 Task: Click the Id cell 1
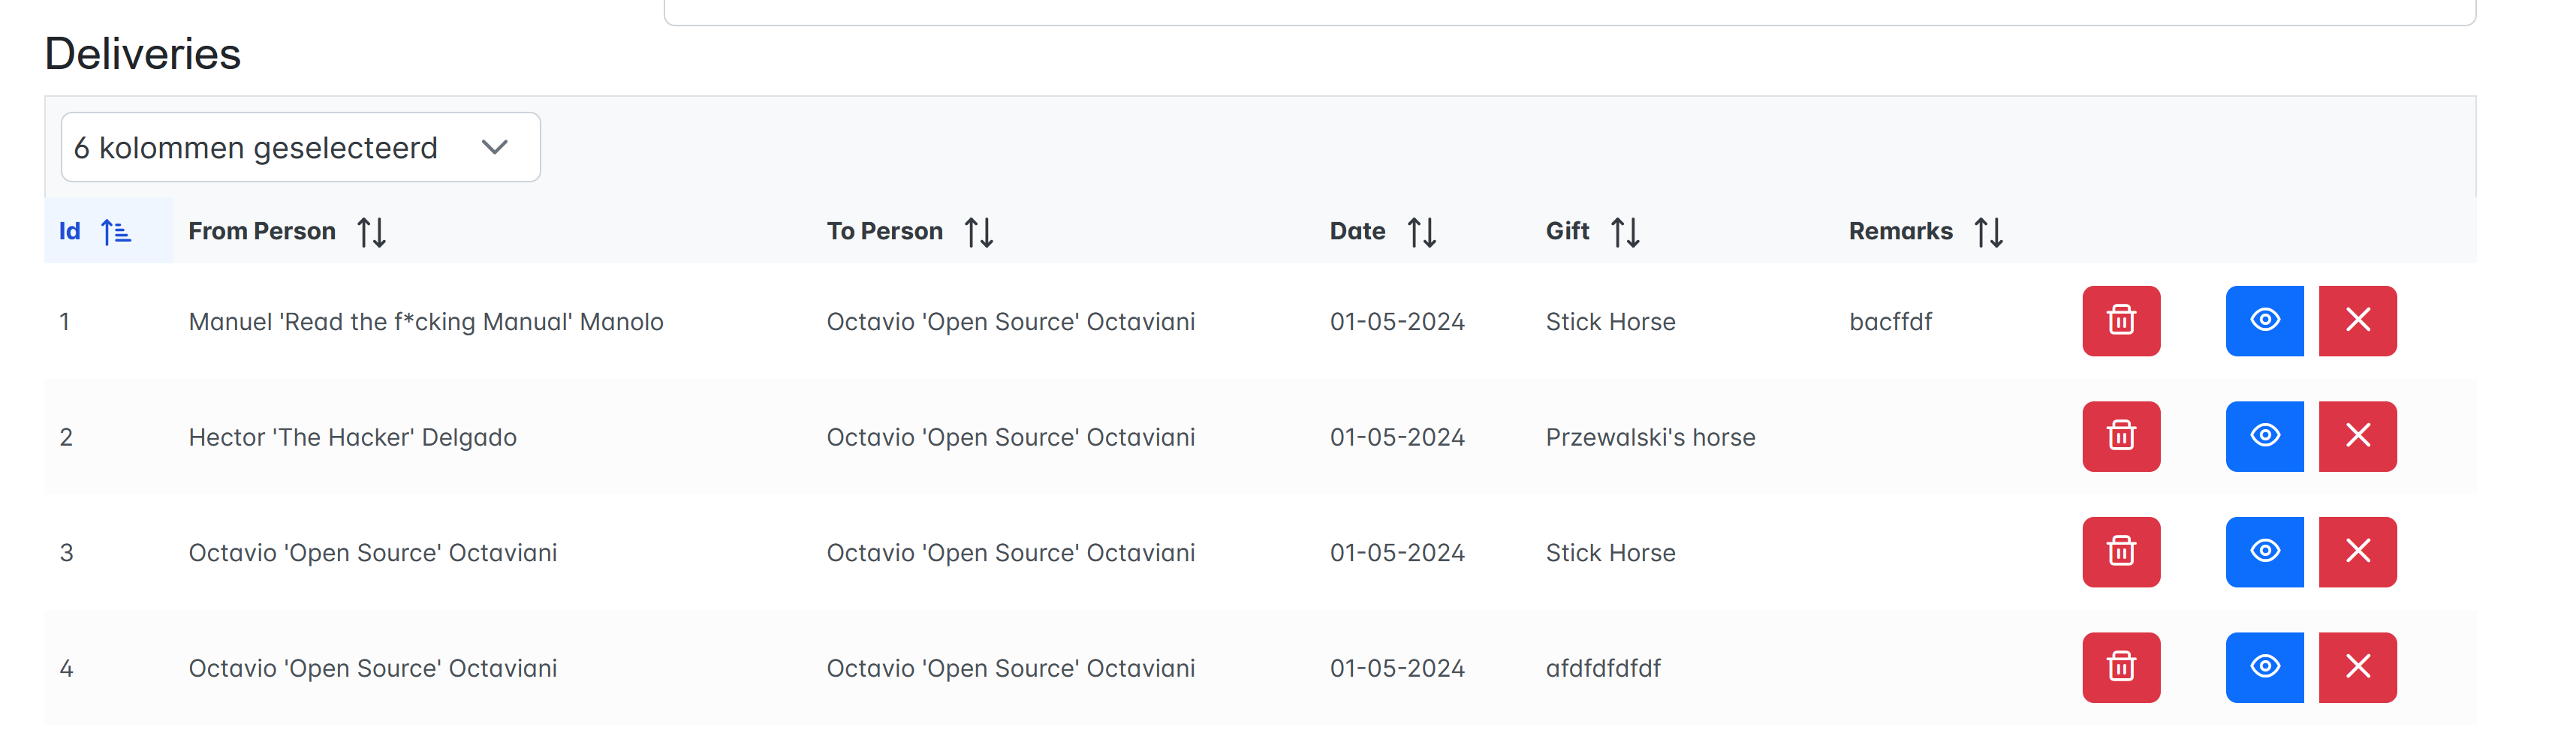coord(65,322)
